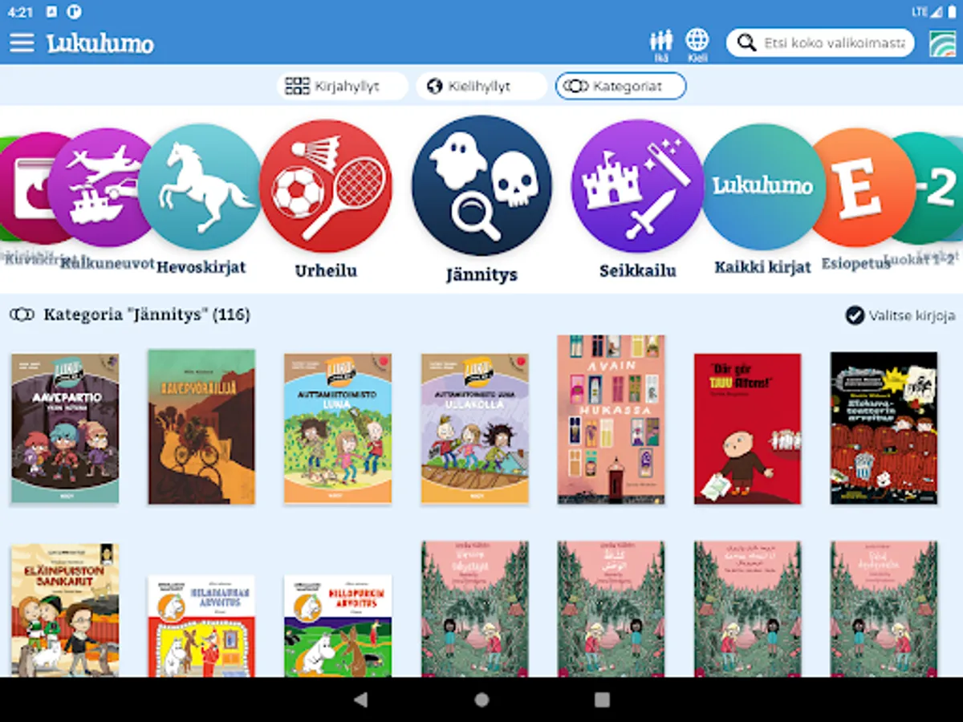Open the red book cover with bald man

(x=748, y=428)
